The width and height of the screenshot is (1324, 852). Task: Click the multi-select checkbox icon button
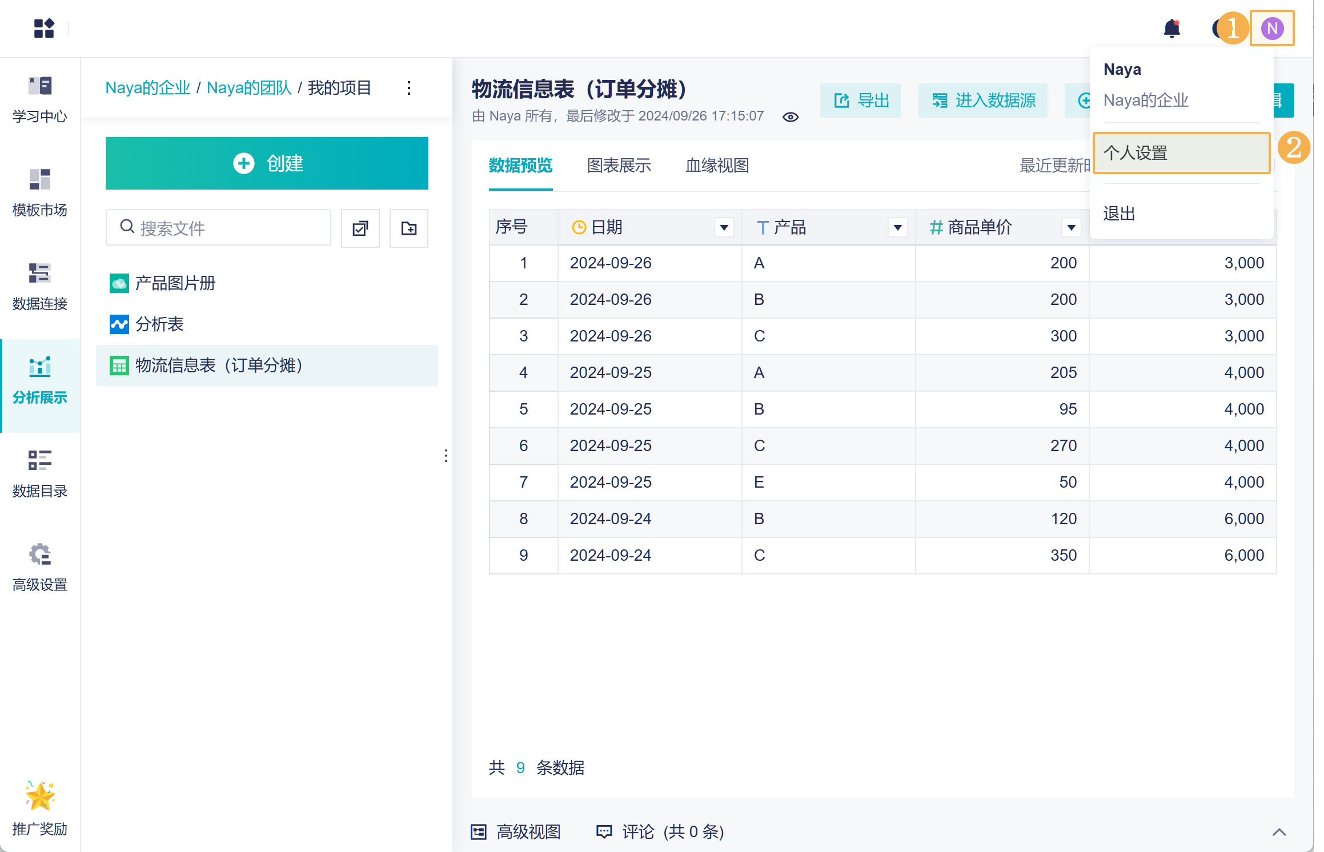coord(360,228)
